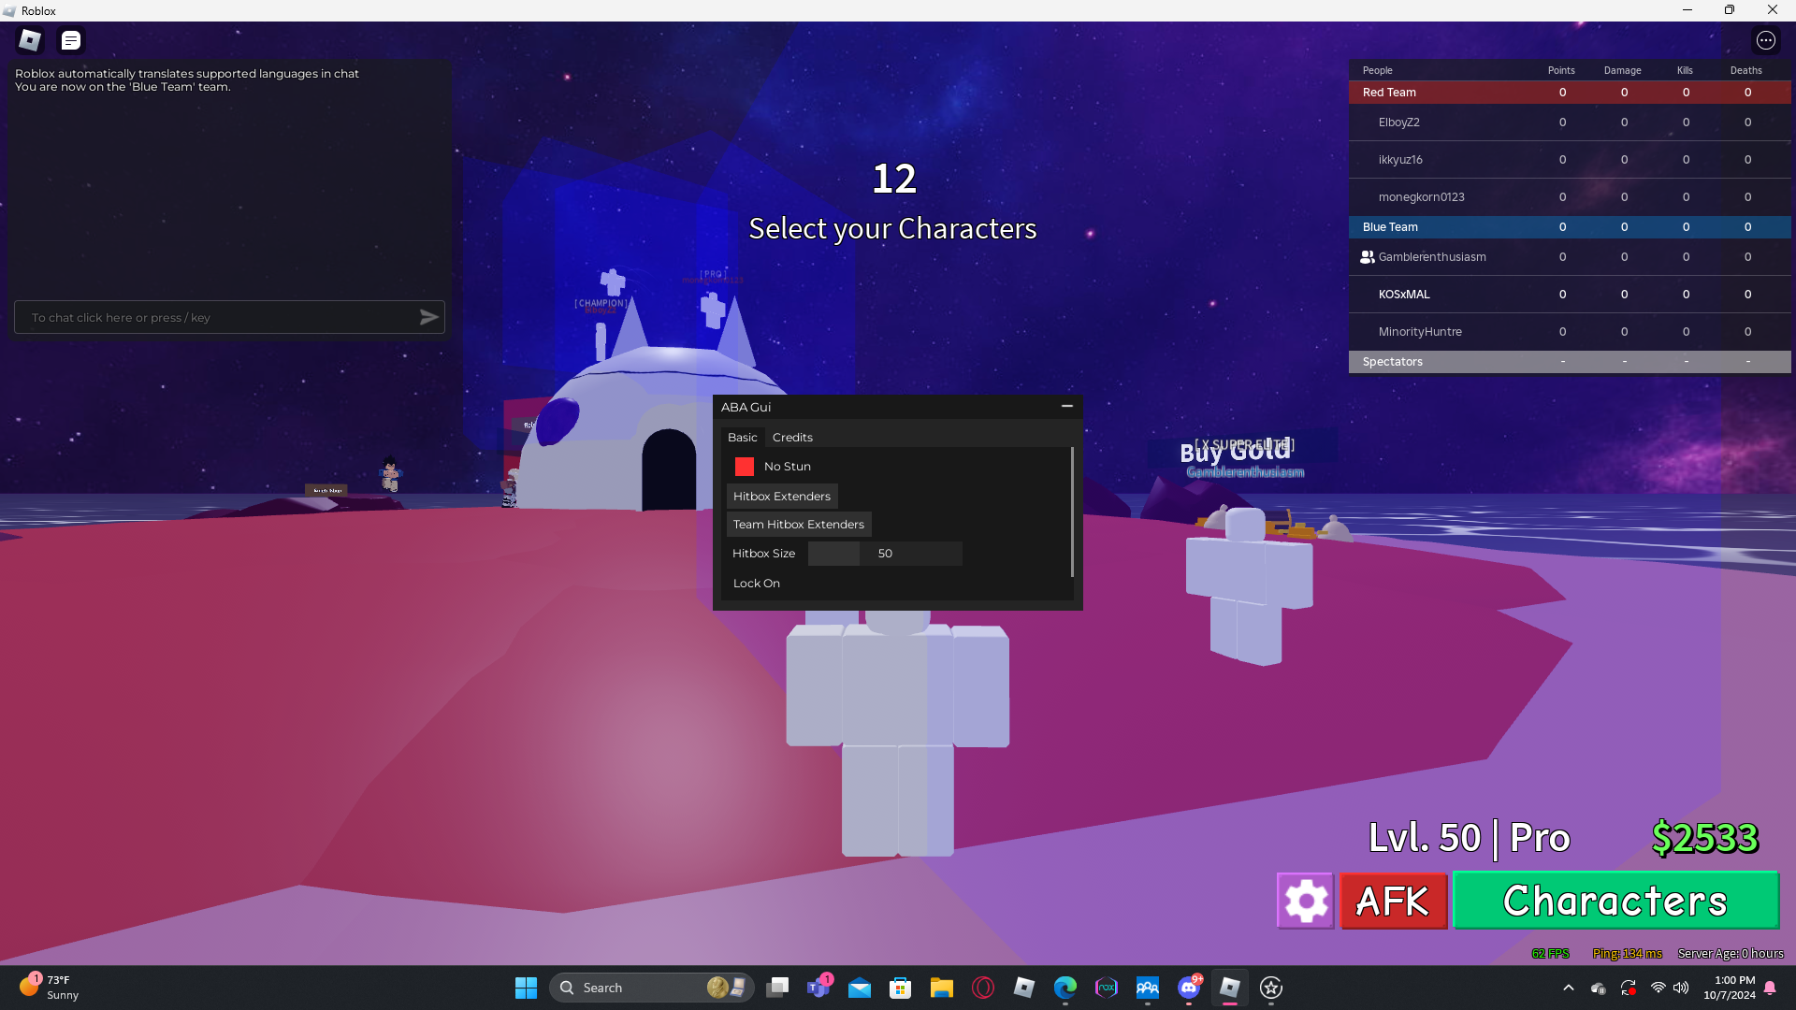The image size is (1796, 1010).
Task: Enable Hitbox Extenders toggle
Action: tap(782, 497)
